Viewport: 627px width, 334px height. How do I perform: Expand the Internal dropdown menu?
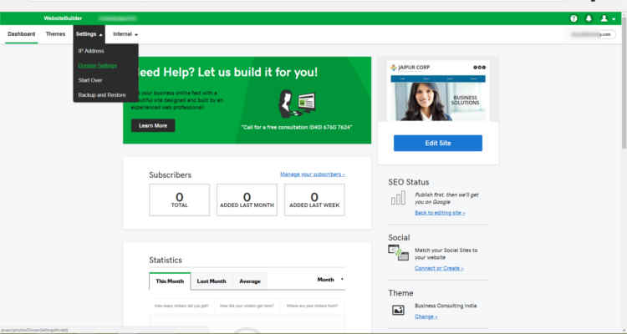125,34
